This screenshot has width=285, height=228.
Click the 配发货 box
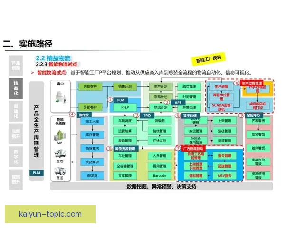click(x=92, y=176)
